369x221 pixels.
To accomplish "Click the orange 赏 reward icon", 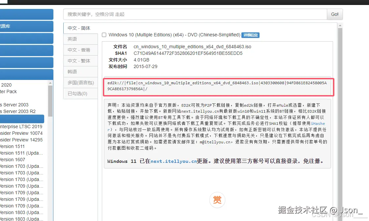I will click(x=217, y=200).
